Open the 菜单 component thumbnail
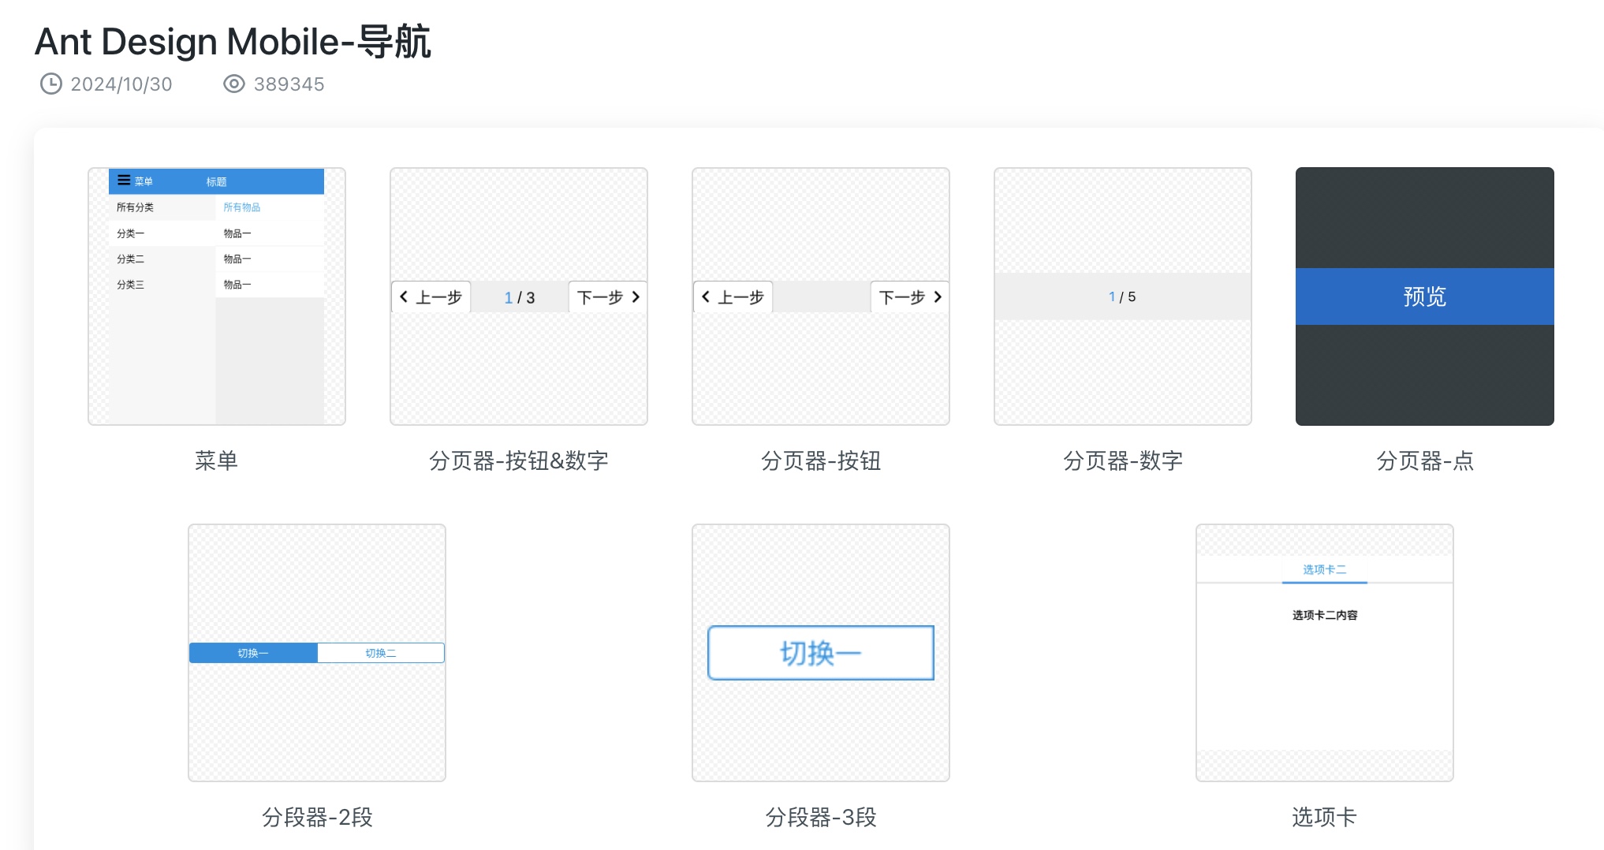The height and width of the screenshot is (850, 1604). click(217, 296)
